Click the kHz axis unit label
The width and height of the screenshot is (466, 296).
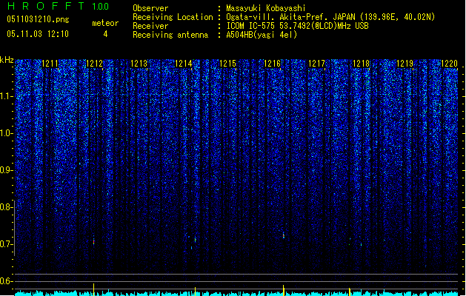pyautogui.click(x=7, y=60)
